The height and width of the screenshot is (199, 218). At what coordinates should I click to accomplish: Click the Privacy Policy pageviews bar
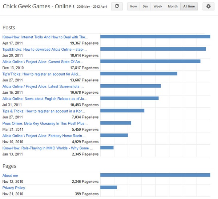pos(109,187)
